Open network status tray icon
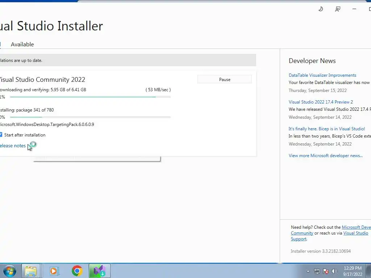This screenshot has width=371, height=278. pyautogui.click(x=317, y=271)
